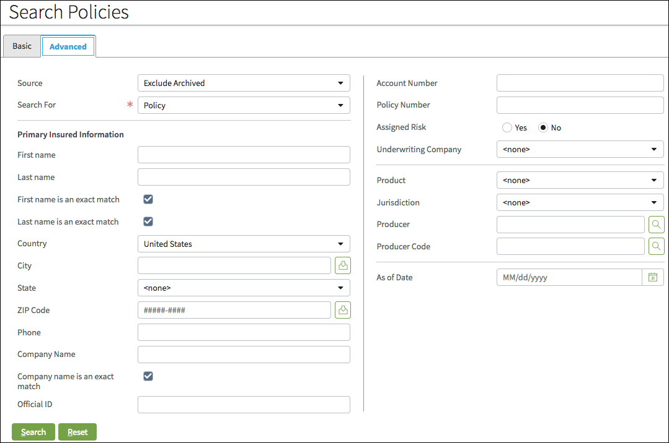Open the Producer Code search lookup icon
Screen dimensions: 669x443
[656, 246]
